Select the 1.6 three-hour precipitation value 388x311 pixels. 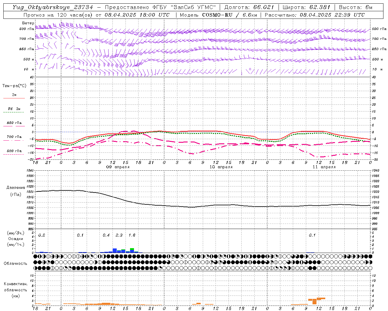(132, 235)
